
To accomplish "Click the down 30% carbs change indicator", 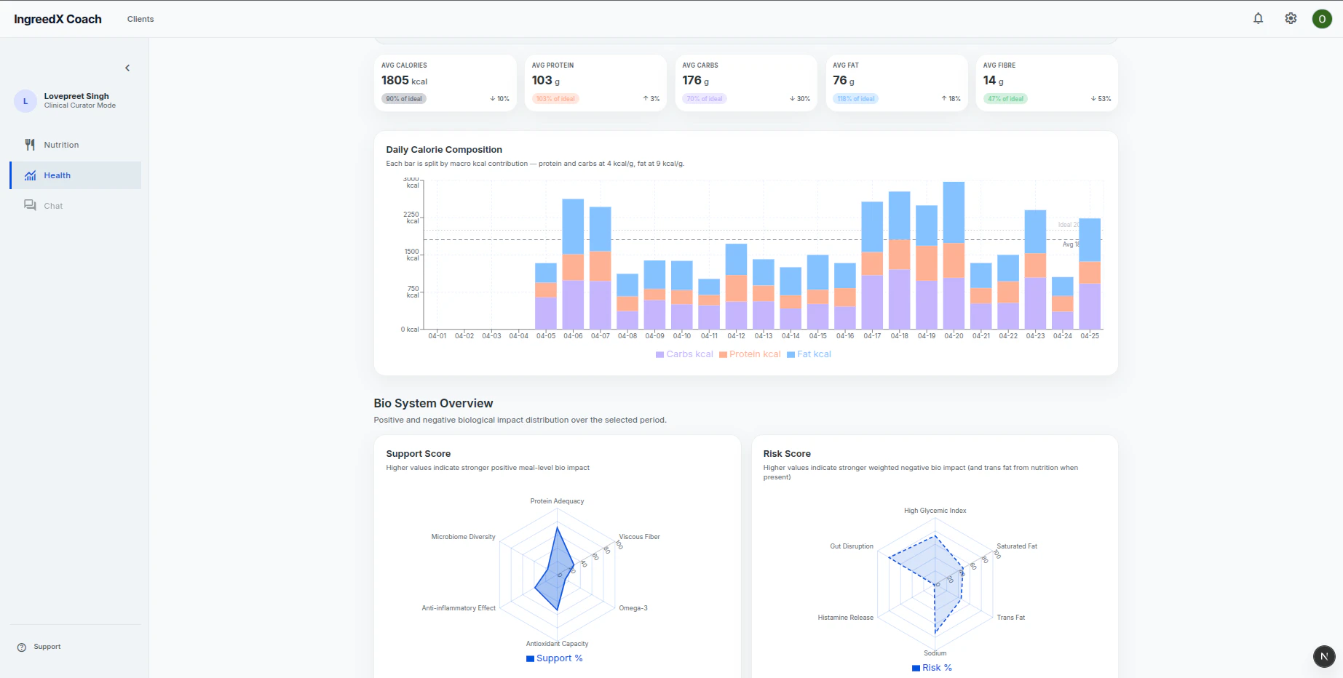I will point(800,99).
